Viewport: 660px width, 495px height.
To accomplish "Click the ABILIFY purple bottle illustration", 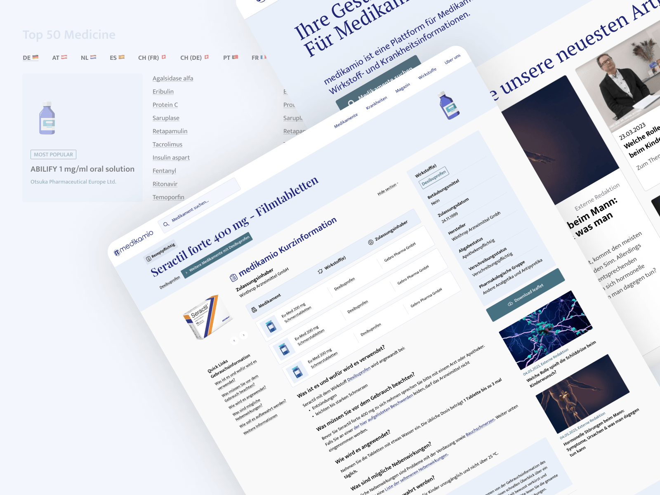I will tap(47, 118).
